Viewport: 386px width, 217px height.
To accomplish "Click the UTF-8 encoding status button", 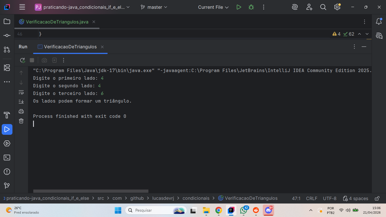I will pos(329,198).
